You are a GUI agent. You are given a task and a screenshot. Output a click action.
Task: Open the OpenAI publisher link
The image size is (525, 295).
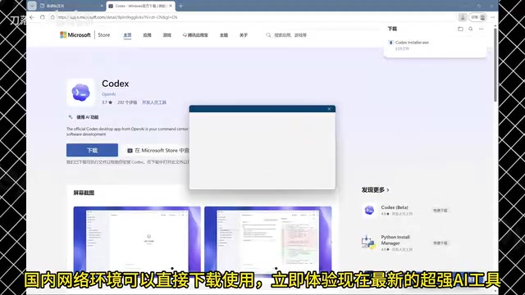coord(108,94)
